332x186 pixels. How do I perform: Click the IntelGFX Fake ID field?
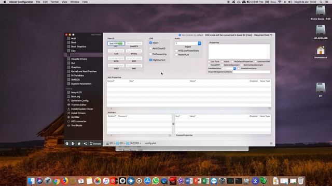[x=134, y=43]
